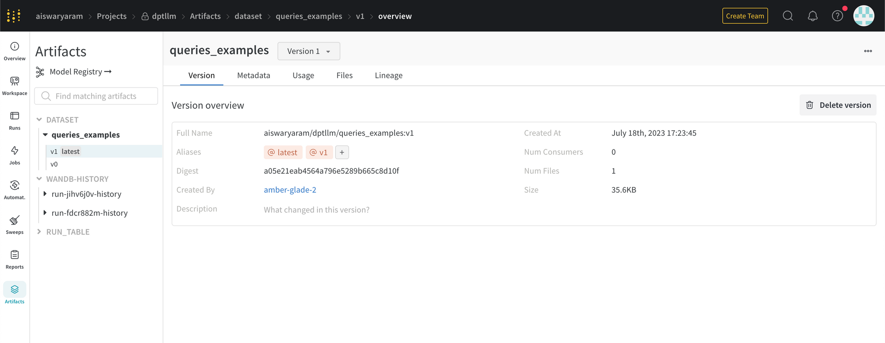Expand run-jihv6j0v-history
The image size is (885, 343).
(45, 194)
